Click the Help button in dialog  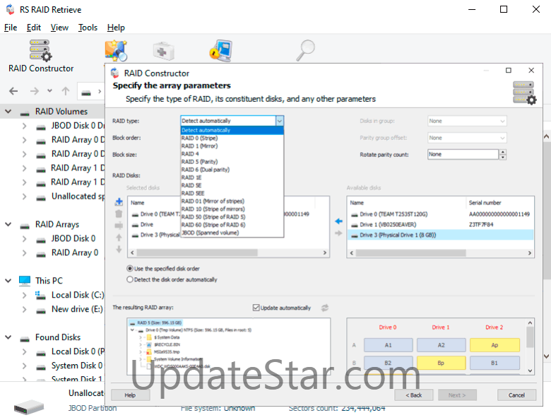point(131,395)
